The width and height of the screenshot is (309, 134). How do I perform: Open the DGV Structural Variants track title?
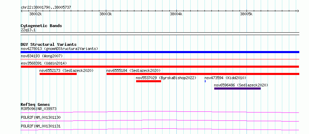coord(49,44)
